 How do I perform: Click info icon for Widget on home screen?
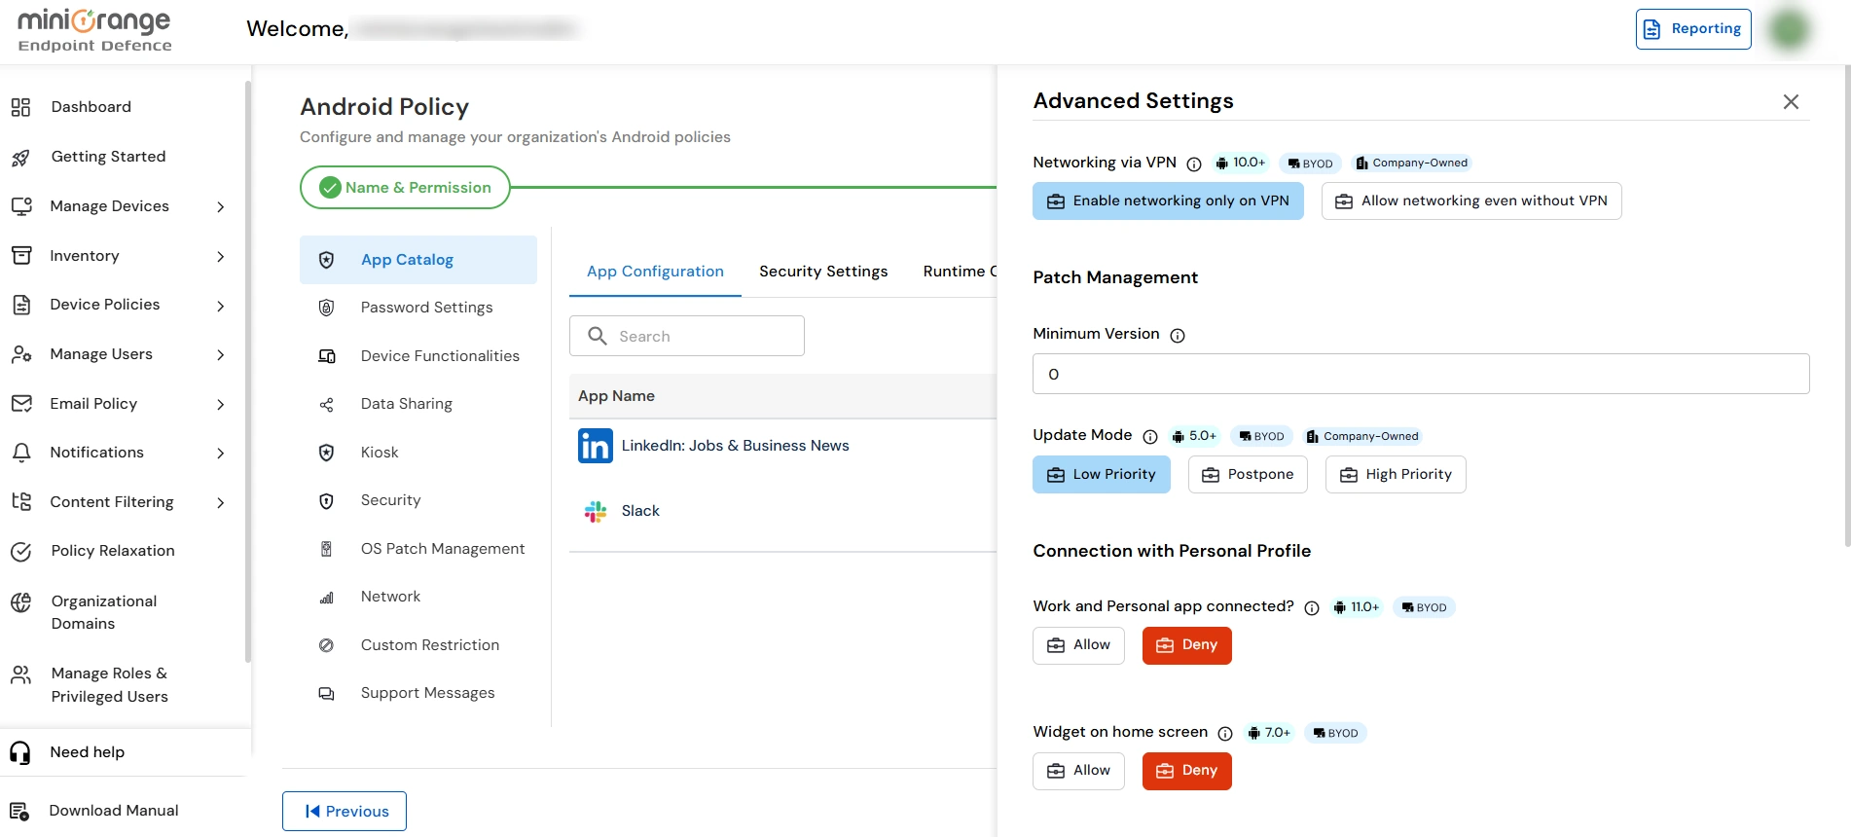pyautogui.click(x=1225, y=733)
